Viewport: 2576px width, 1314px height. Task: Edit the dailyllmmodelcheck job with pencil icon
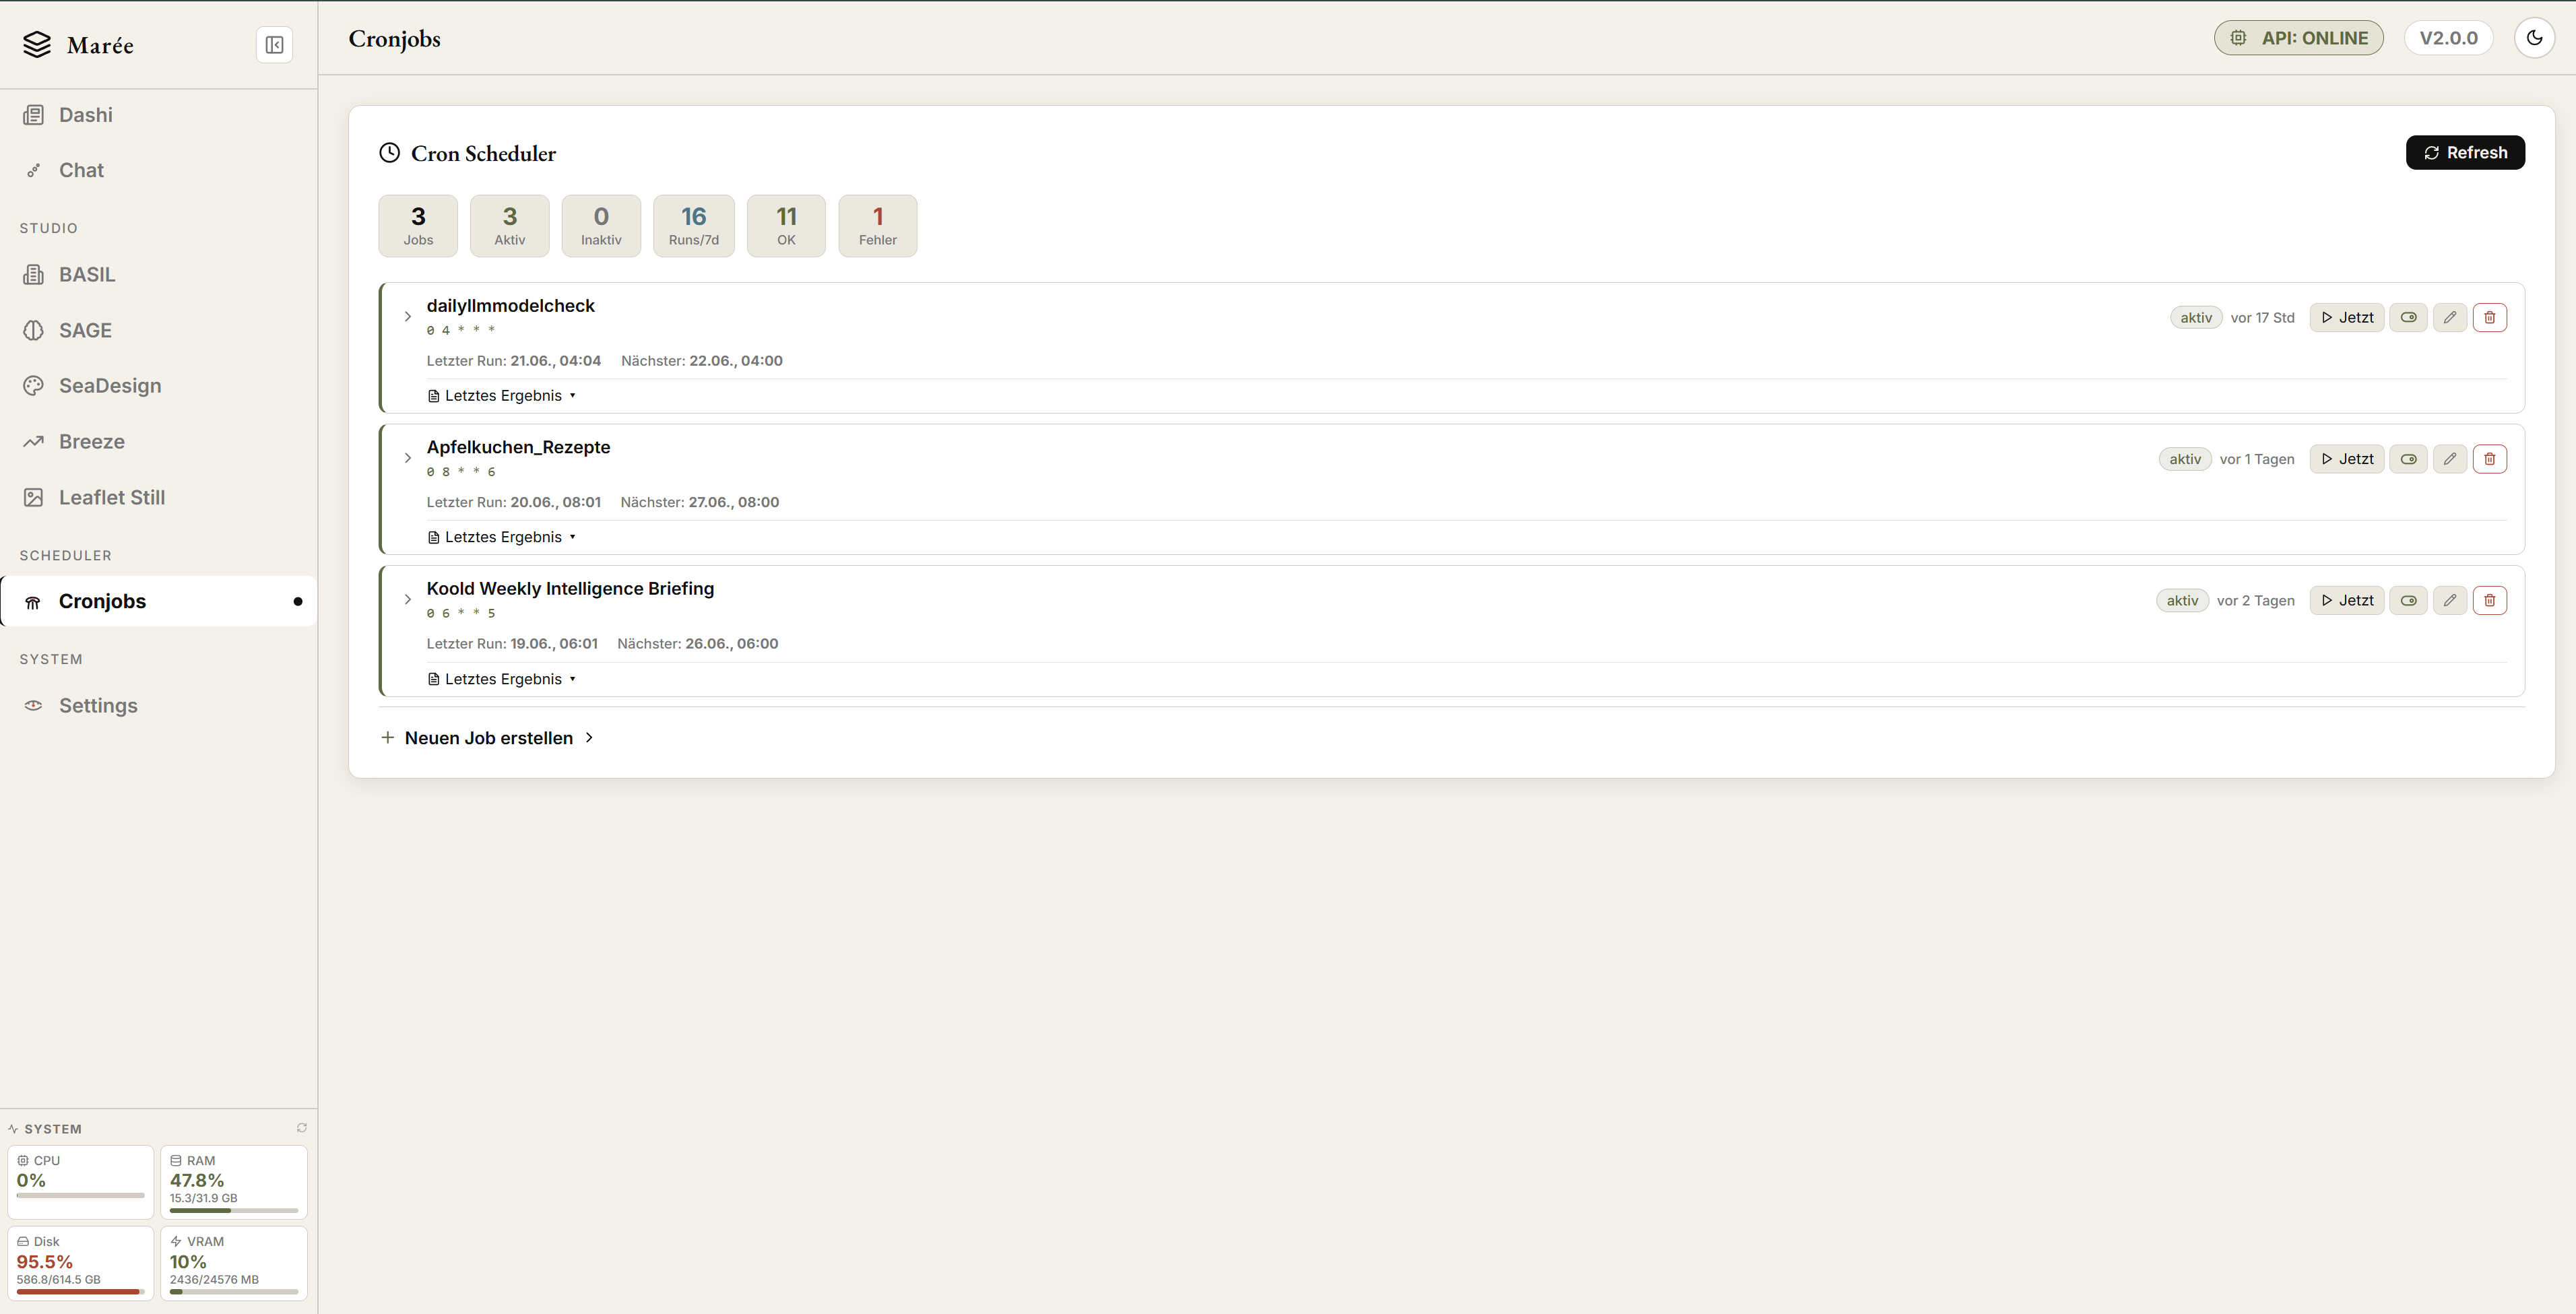(2449, 317)
